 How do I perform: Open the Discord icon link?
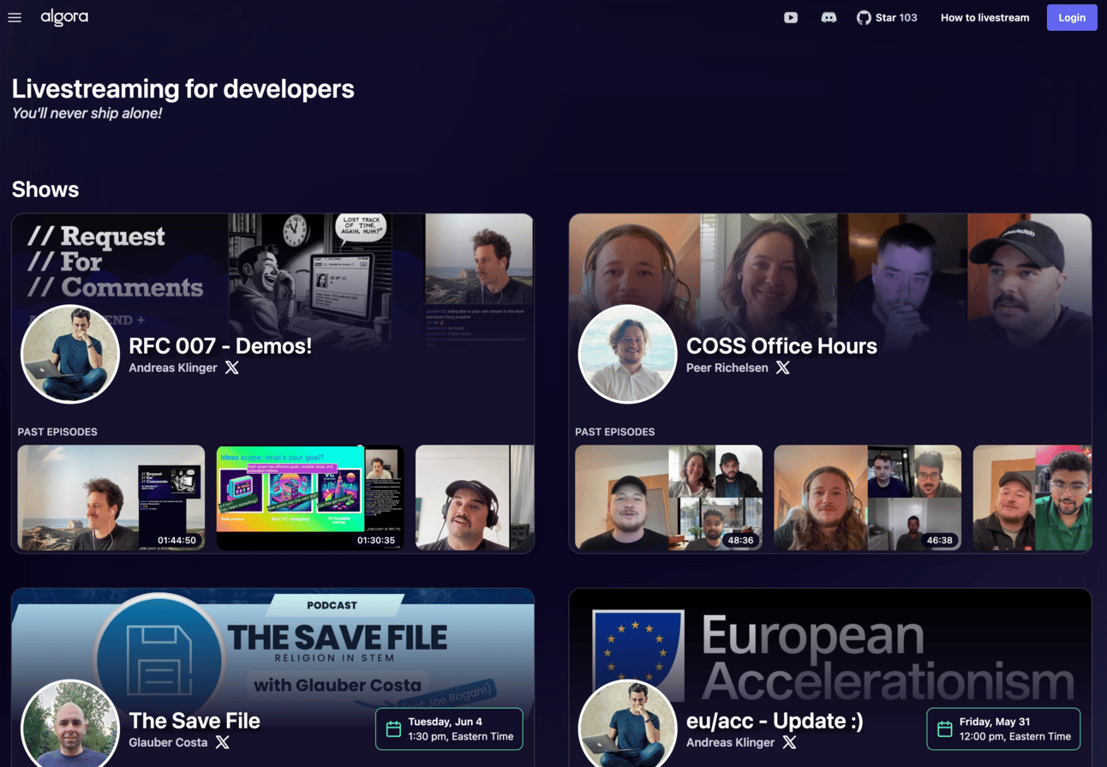(829, 17)
